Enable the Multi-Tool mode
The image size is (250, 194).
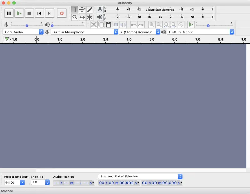[x=89, y=17]
